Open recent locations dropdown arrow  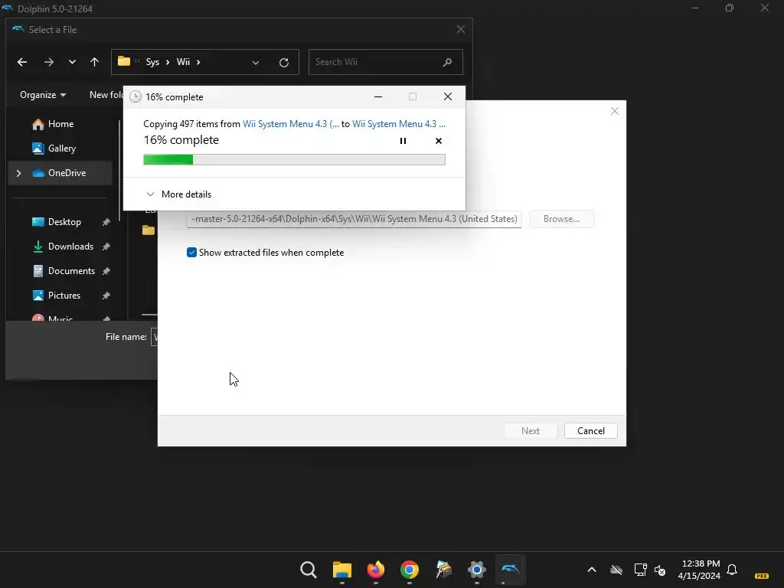click(72, 62)
